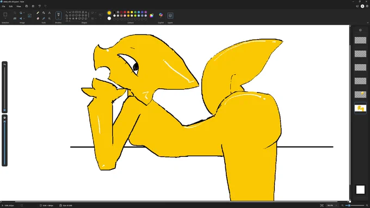Click the Crop image icon
Image resolution: width=370 pixels, height=208 pixels.
click(x=15, y=13)
